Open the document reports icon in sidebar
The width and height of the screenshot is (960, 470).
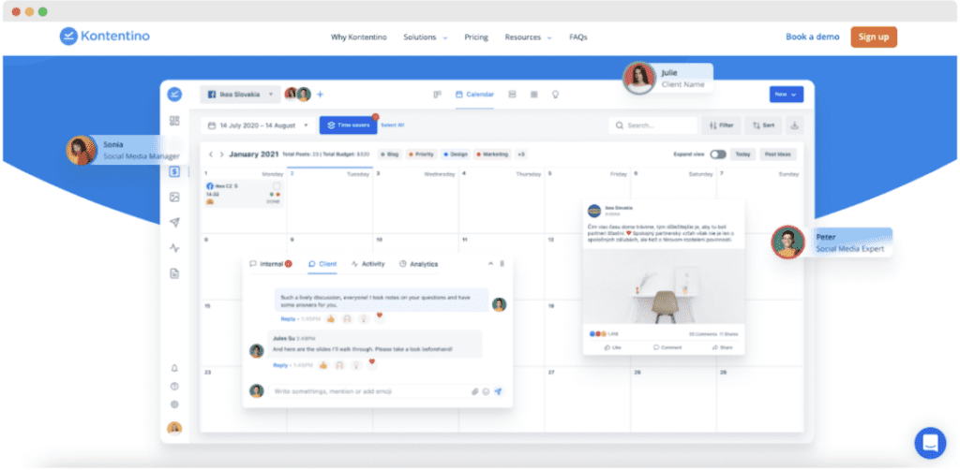[x=174, y=273]
